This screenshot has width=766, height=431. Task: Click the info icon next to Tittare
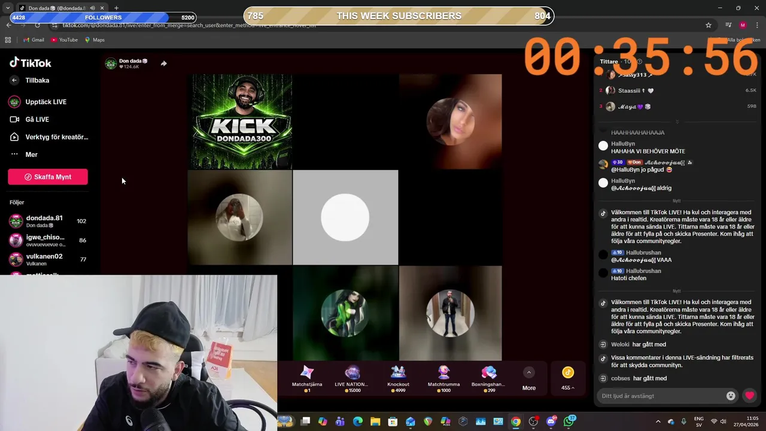[x=639, y=62]
